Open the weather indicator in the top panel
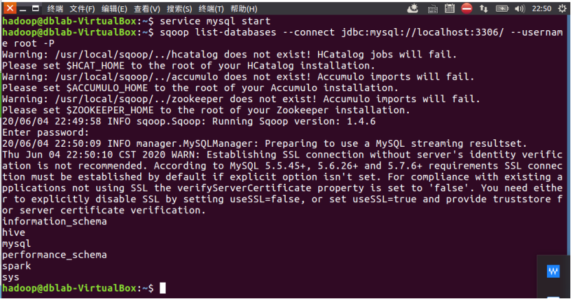This screenshot has height=299, width=571. click(x=412, y=8)
